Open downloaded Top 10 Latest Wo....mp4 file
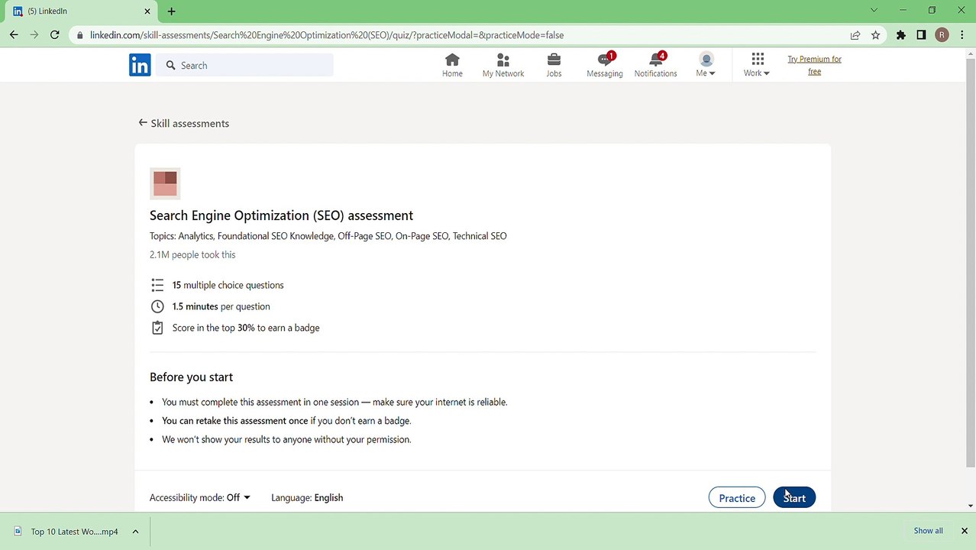 66,531
